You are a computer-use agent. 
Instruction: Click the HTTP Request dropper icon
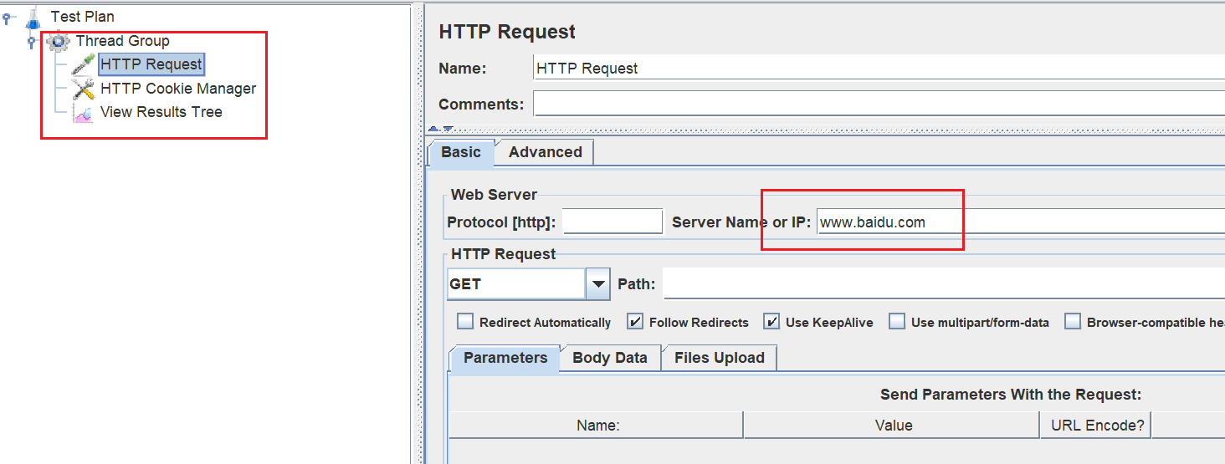(83, 64)
